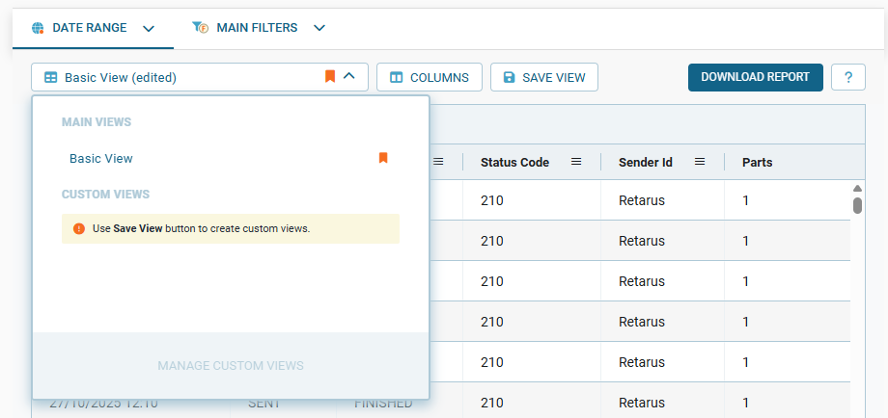Click Manage Custom Views link

point(231,366)
